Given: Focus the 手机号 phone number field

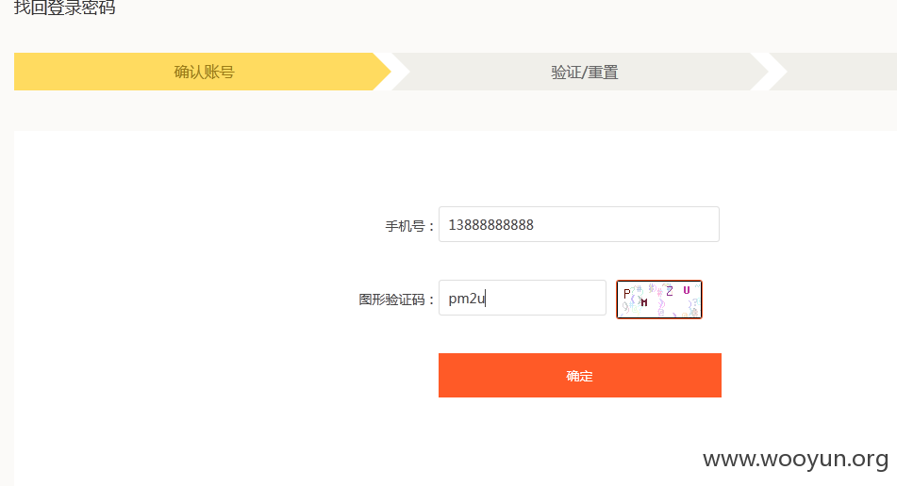Looking at the screenshot, I should point(579,224).
